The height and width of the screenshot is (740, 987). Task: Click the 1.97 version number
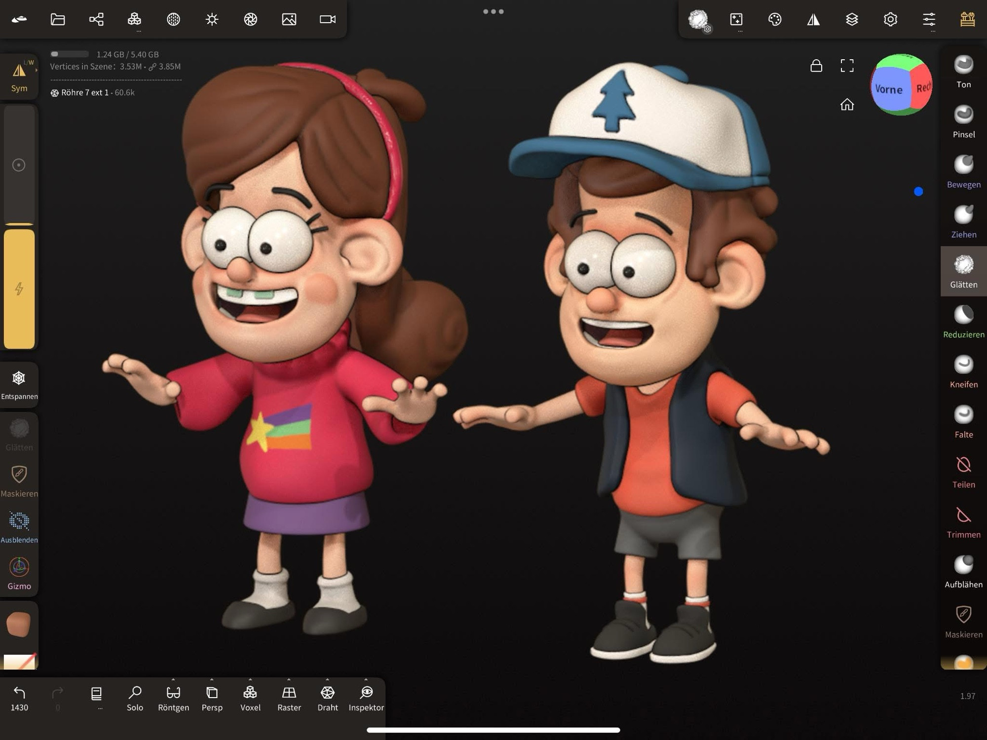click(x=968, y=696)
